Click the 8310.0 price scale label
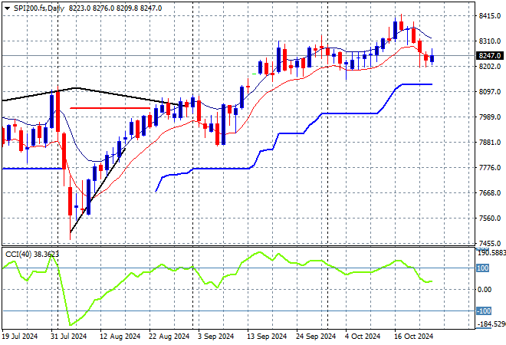The height and width of the screenshot is (345, 506). (490, 41)
